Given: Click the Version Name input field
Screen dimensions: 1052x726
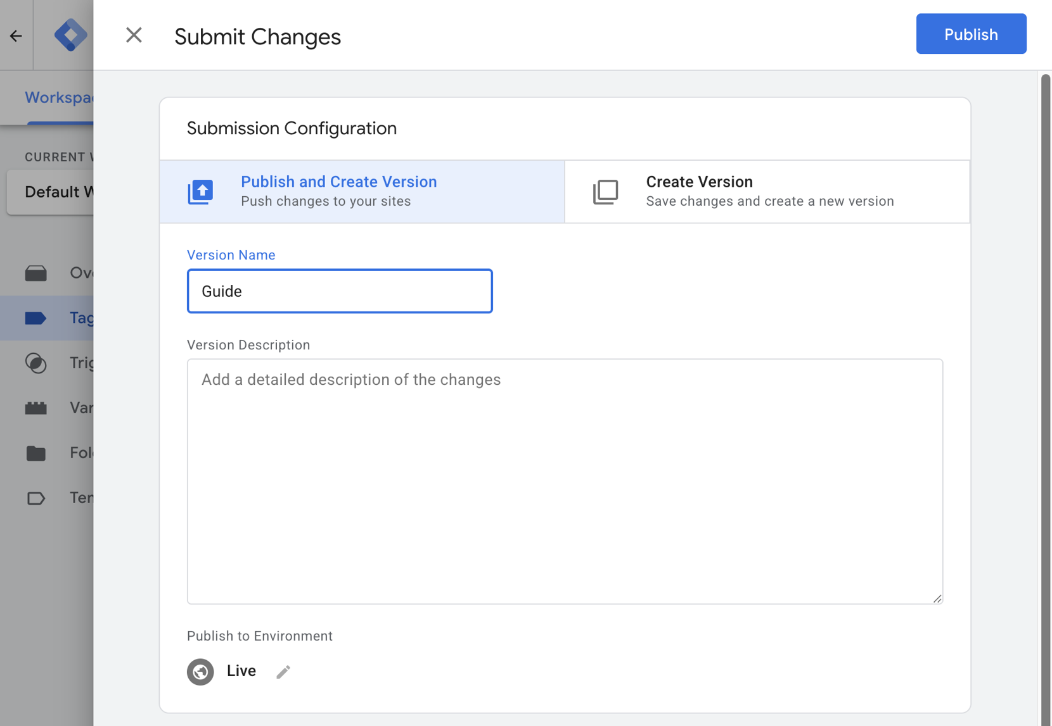Looking at the screenshot, I should (340, 291).
